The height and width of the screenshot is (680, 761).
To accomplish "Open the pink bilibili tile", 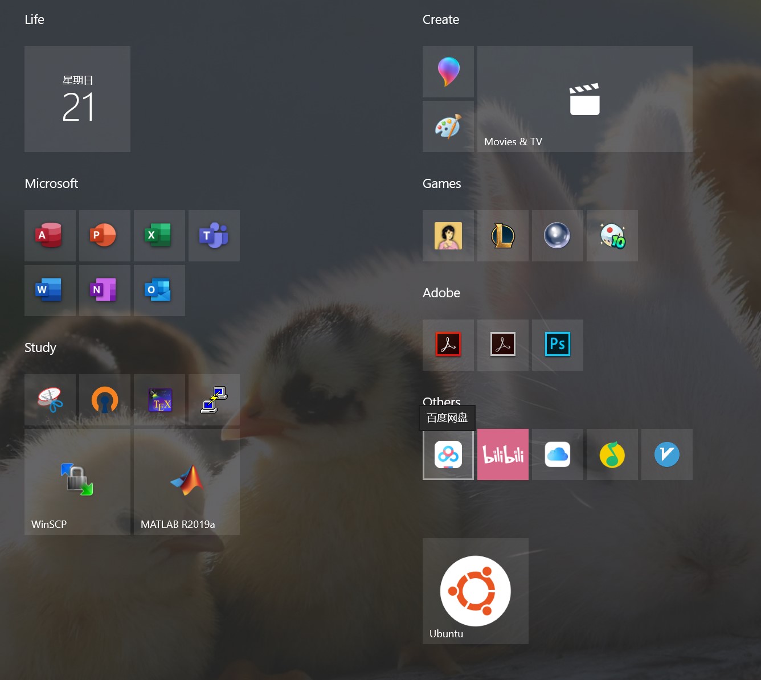I will click(x=503, y=454).
